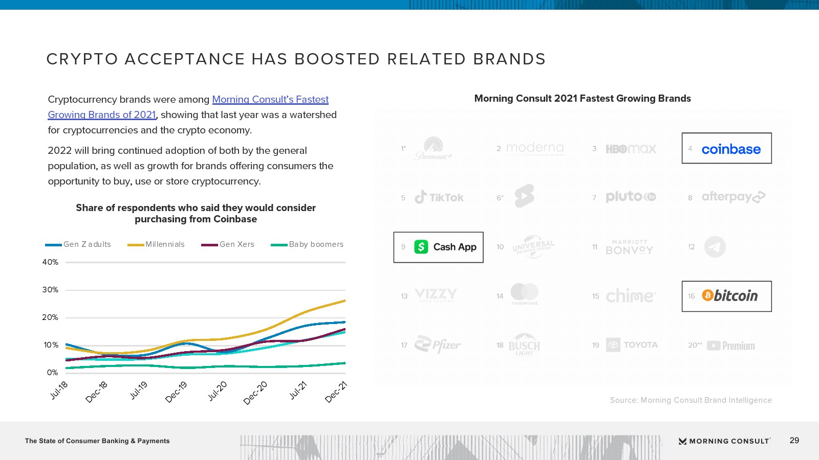This screenshot has height=460, width=819.
Task: Click the Coinbase brand logo
Action: (730, 149)
